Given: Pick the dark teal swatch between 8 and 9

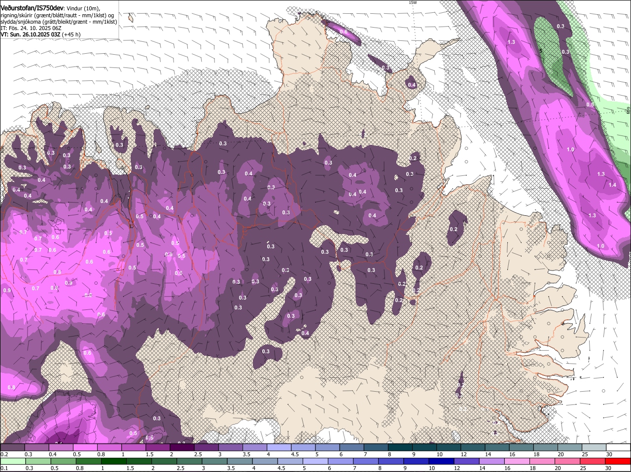Looking at the screenshot, I should (400, 447).
